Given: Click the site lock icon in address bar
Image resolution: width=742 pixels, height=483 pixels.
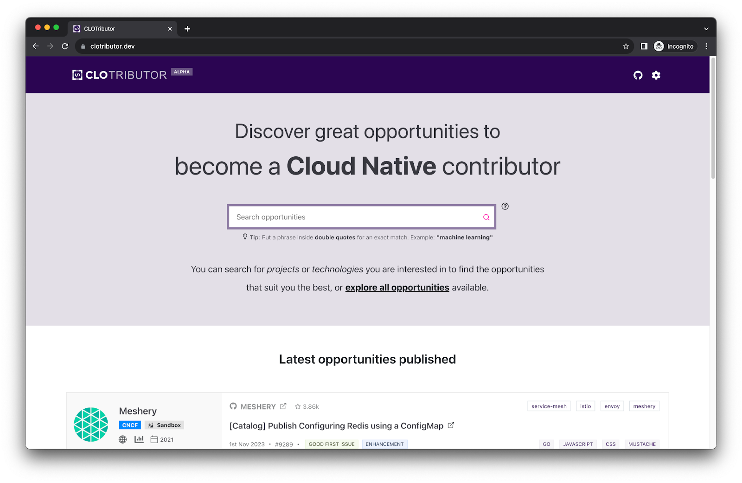Looking at the screenshot, I should tap(83, 46).
